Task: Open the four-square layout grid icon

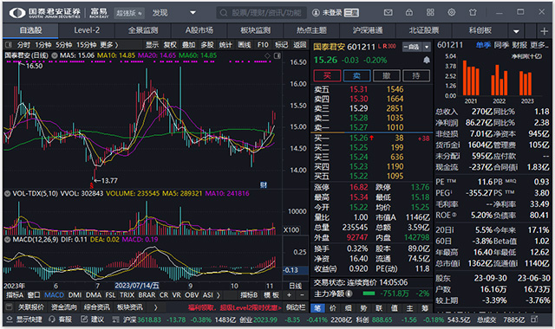Action: tap(430, 13)
